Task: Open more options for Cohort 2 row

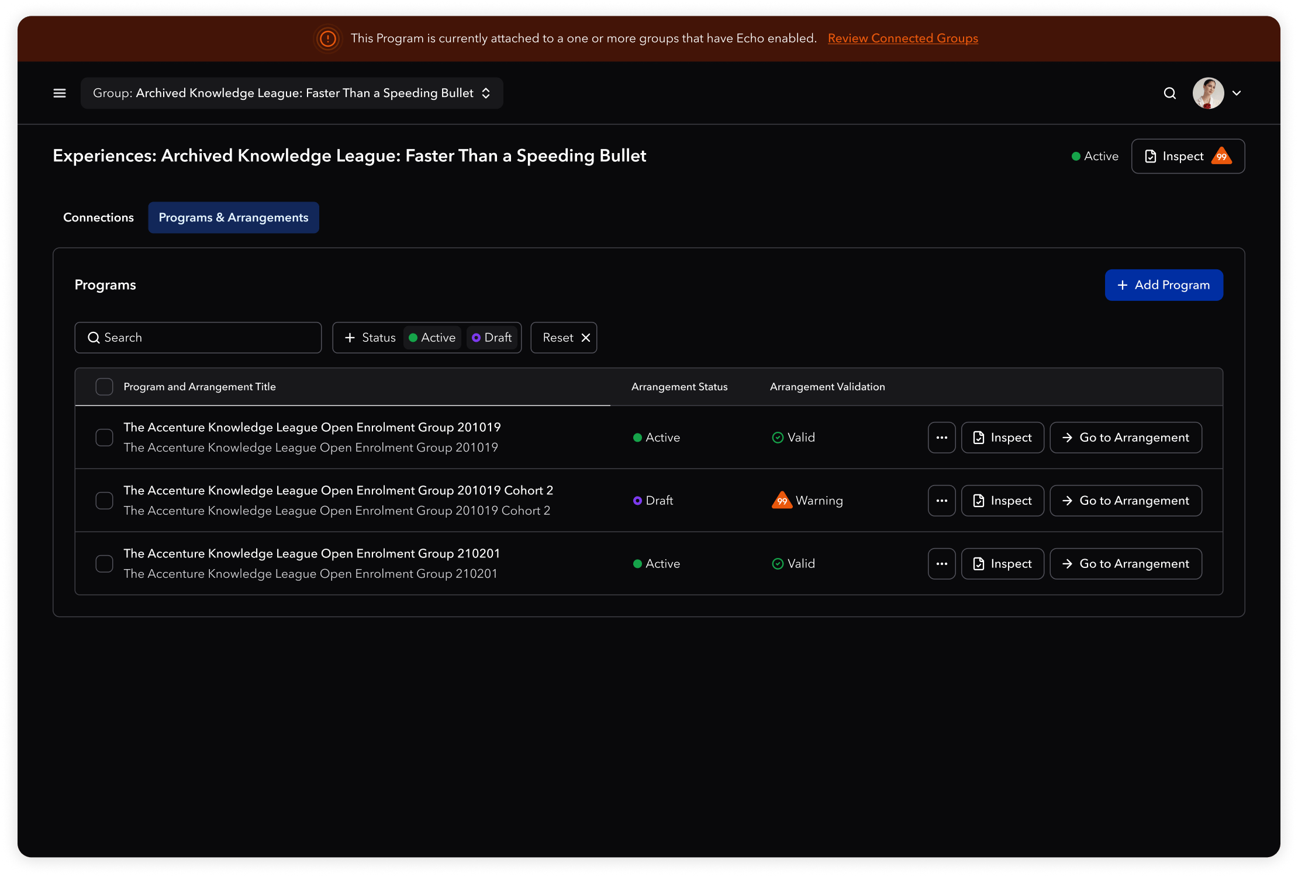Action: click(941, 501)
